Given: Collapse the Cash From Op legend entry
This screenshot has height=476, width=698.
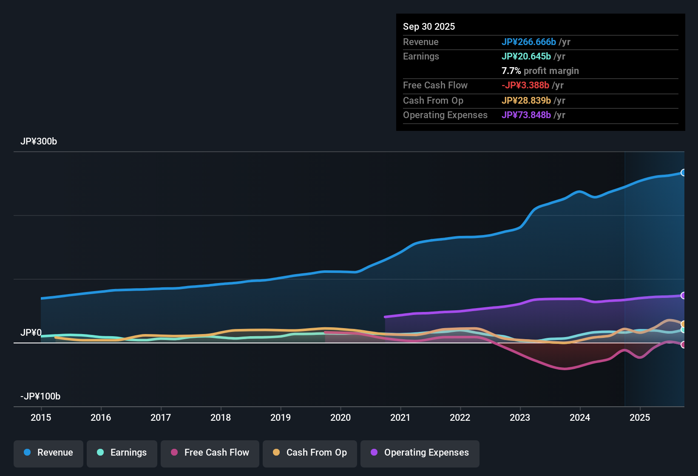Looking at the screenshot, I should point(309,453).
